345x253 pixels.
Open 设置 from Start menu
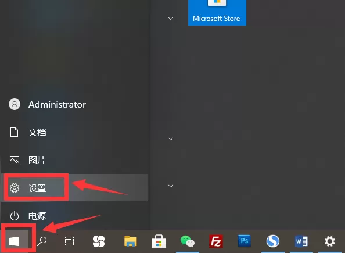[74, 188]
